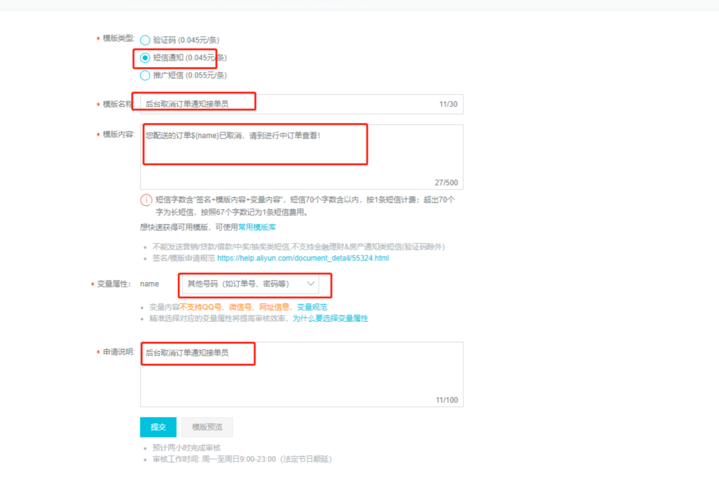Open the 其他号码 variable attribute combo box

coord(249,284)
